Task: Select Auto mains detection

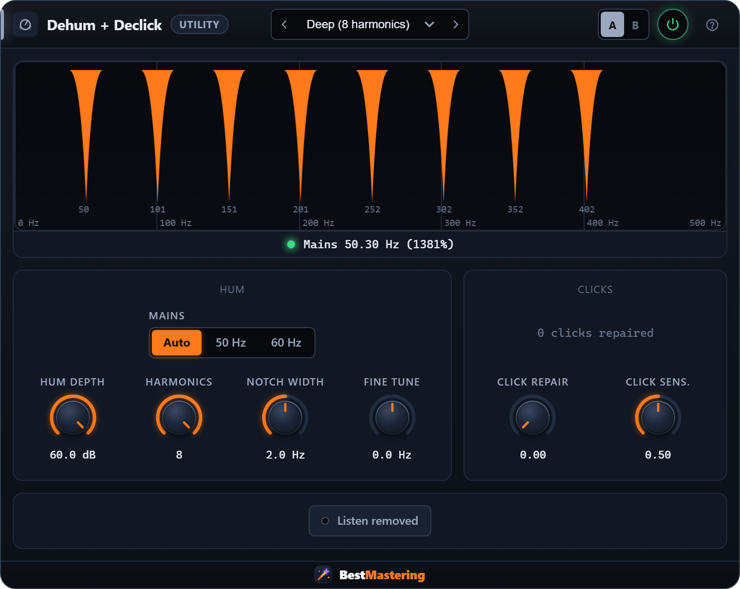Action: tap(177, 343)
